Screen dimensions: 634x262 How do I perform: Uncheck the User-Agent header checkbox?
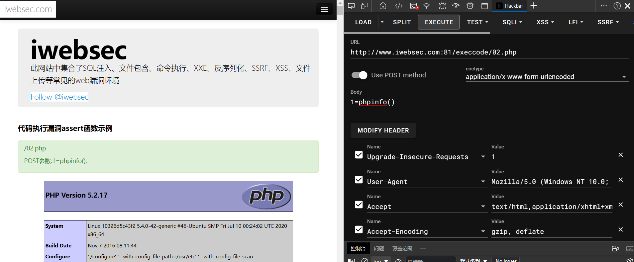[359, 180]
